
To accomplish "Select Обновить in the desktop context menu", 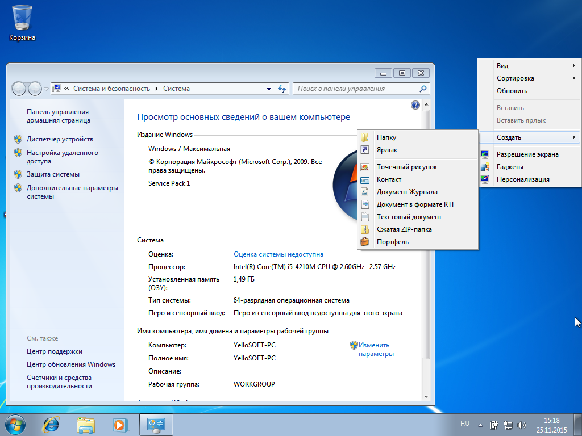I will tap(529, 91).
